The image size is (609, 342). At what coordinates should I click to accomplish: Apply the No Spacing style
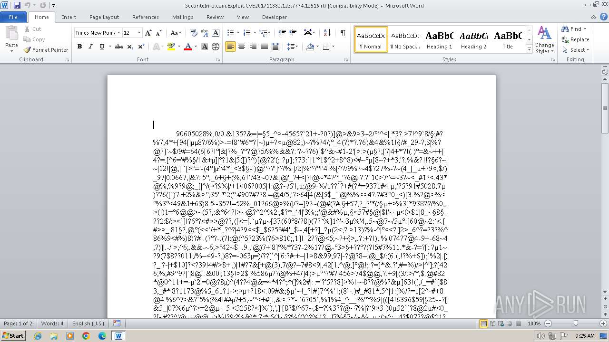405,39
